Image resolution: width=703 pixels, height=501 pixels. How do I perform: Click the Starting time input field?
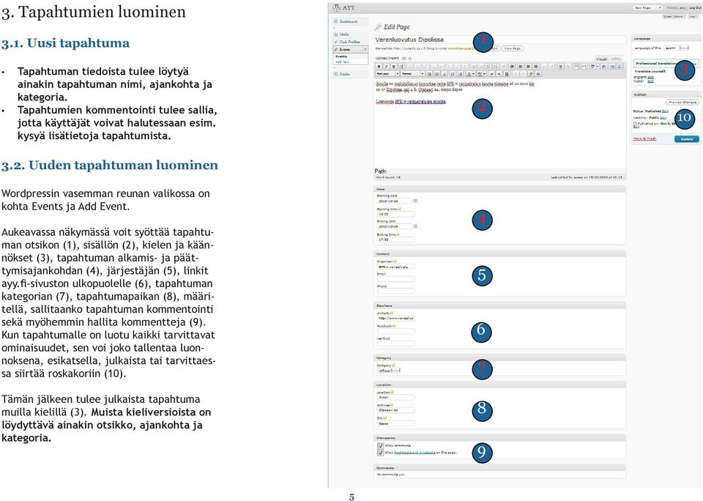click(396, 215)
